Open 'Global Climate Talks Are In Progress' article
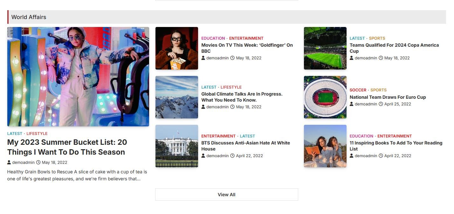454x214 pixels. [242, 97]
